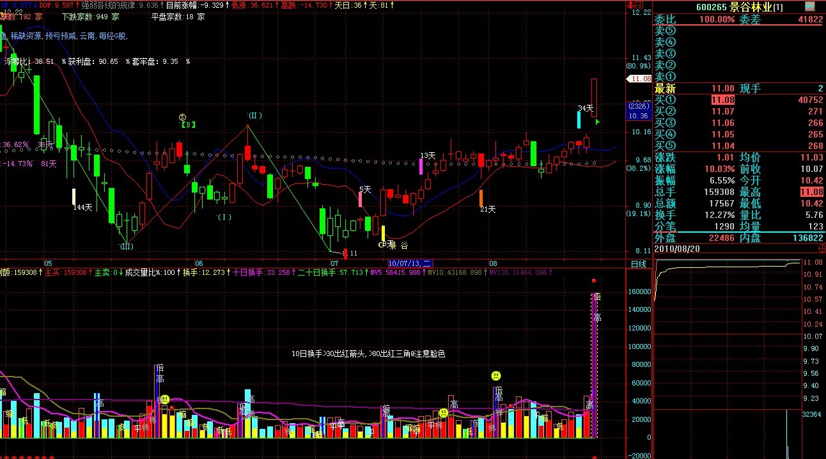Click the 获利盘: 90.65 text
This screenshot has height=459, width=826.
93,61
